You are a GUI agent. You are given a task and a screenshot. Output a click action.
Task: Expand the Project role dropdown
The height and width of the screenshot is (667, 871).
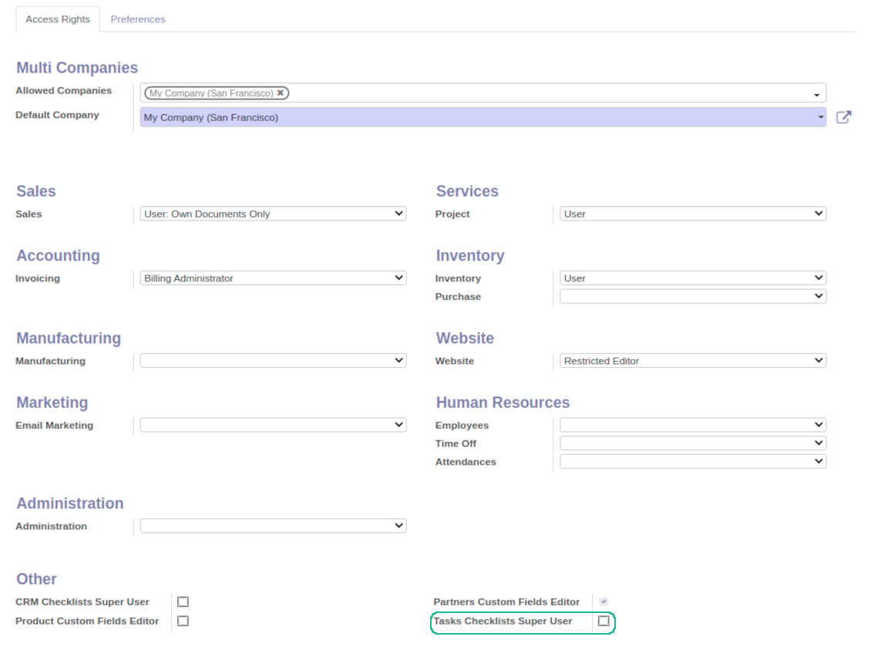[x=692, y=214]
